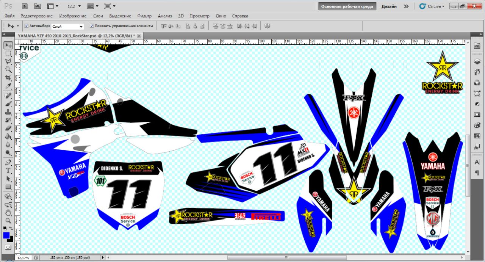This screenshot has height=262, width=485.
Task: Click the blue foreground color swatch
Action: pos(6,235)
